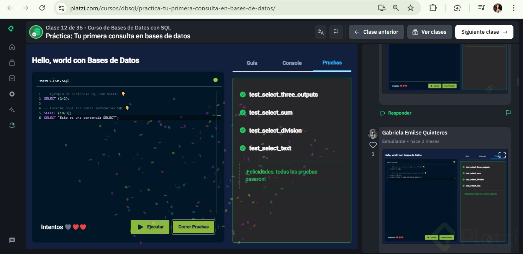Image resolution: width=523 pixels, height=254 pixels.
Task: Click the Platzi logo in sidebar
Action: [11, 29]
